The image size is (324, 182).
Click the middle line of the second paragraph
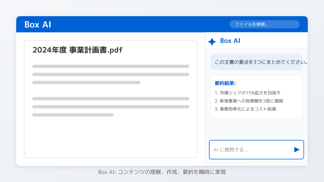point(111,107)
